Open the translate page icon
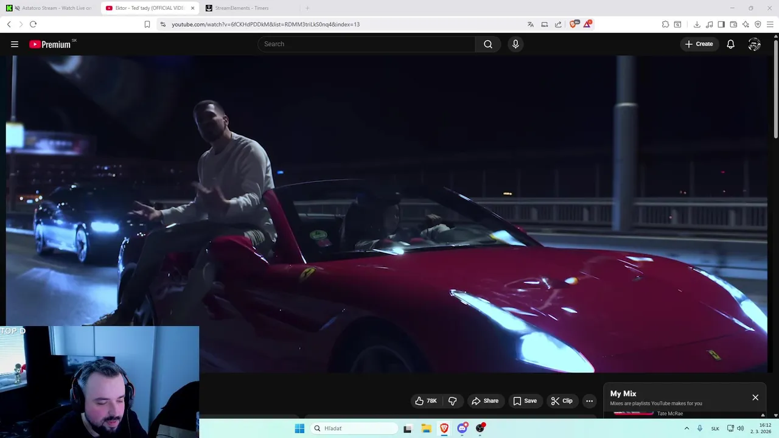This screenshot has width=779, height=438. (x=531, y=24)
